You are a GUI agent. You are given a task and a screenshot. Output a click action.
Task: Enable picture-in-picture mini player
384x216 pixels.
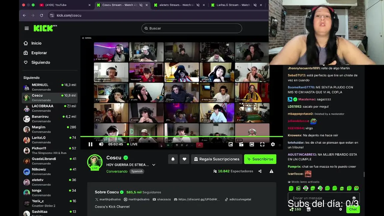230,144
